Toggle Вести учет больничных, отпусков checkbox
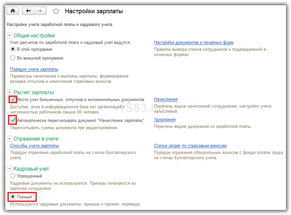Image resolution: width=291 pixels, height=215 pixels. click(x=13, y=99)
